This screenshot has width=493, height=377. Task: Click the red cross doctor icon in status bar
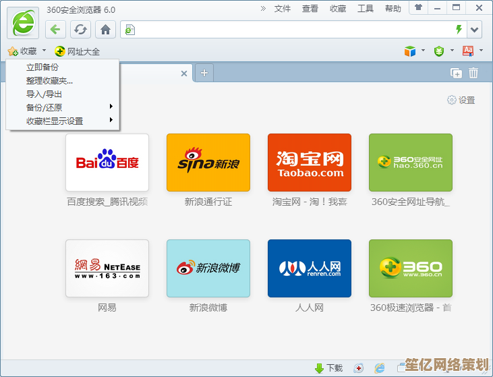pos(359,368)
